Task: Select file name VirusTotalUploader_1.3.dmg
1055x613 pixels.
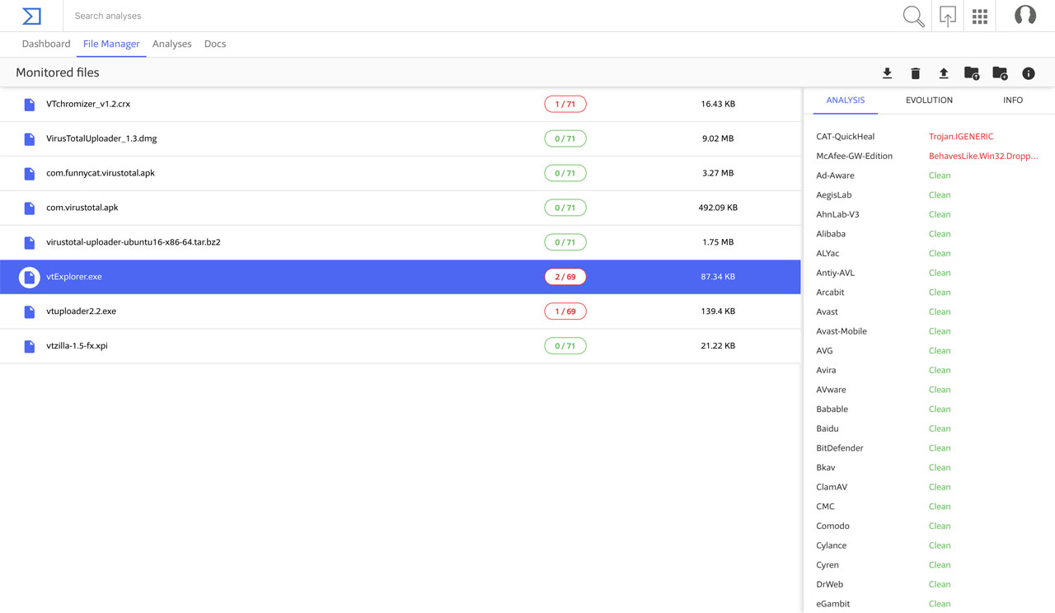Action: click(101, 138)
